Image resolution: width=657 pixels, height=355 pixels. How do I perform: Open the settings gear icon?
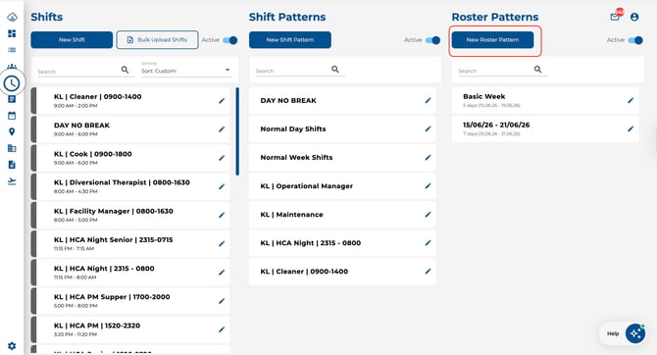coord(12,346)
